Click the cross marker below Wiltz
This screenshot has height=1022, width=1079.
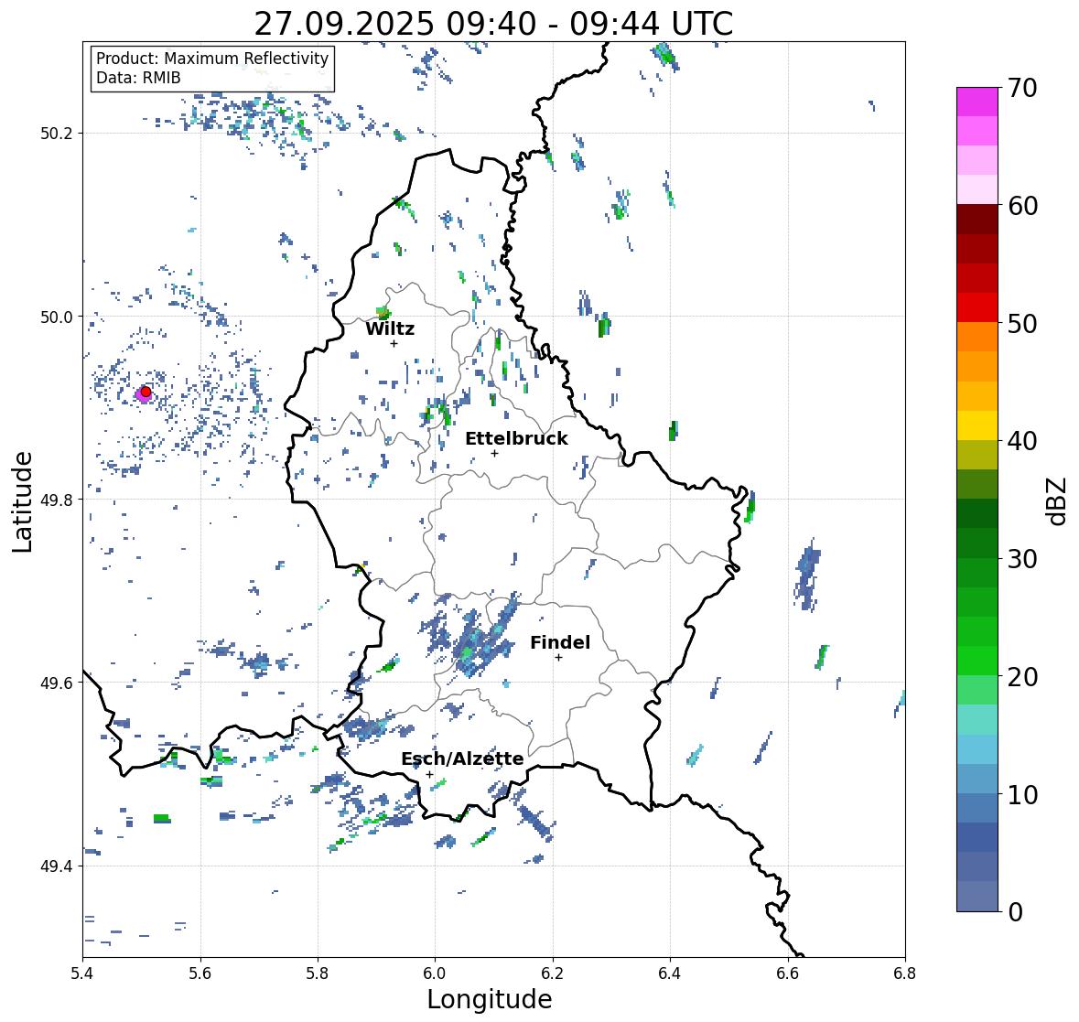pyautogui.click(x=394, y=343)
